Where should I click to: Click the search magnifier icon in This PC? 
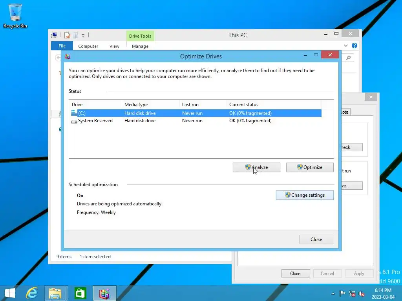348,58
